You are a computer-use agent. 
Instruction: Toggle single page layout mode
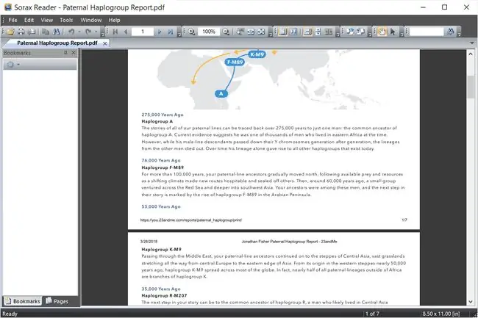[x=283, y=32]
